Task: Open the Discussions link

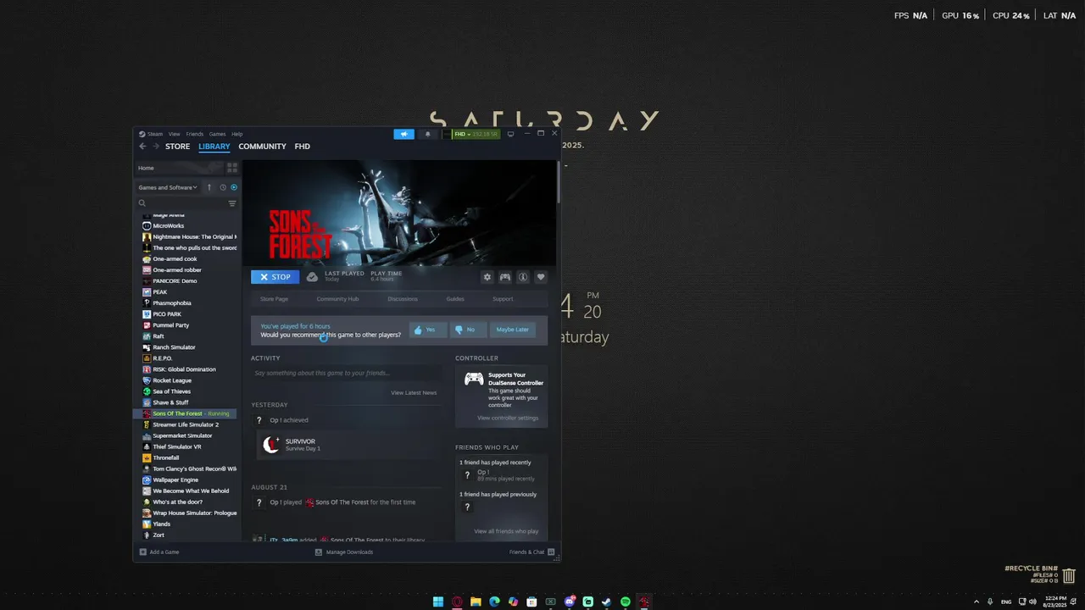Action: 403,299
